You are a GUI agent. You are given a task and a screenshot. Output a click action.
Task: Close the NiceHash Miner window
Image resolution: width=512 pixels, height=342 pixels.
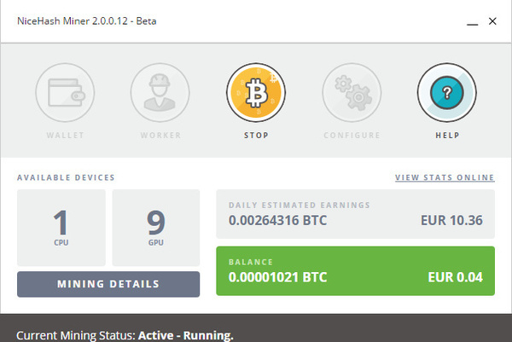[492, 21]
